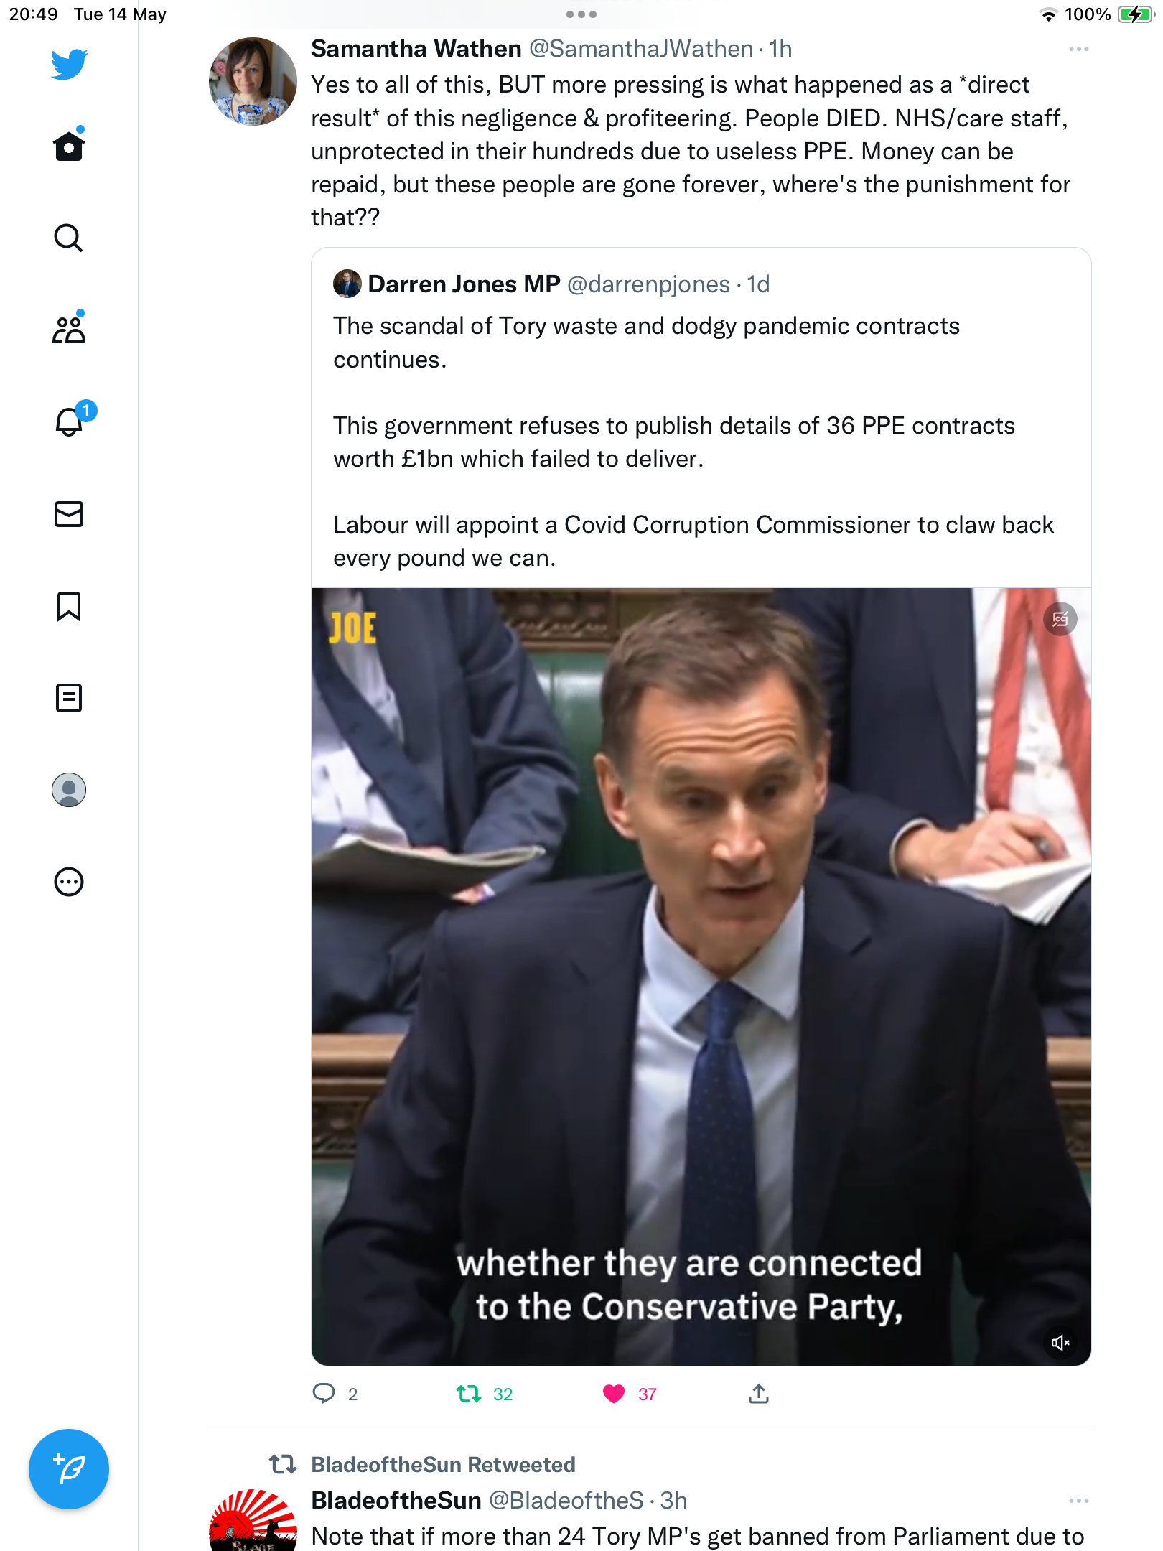Open the Search magnifier icon
Screen dimensions: 1163x1551
(x=69, y=238)
